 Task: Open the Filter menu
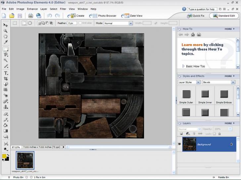[x=63, y=9]
